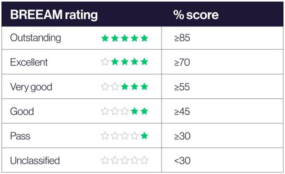Image resolution: width=285 pixels, height=174 pixels.
Task: Click the ≥55 score value
Action: click(x=182, y=87)
